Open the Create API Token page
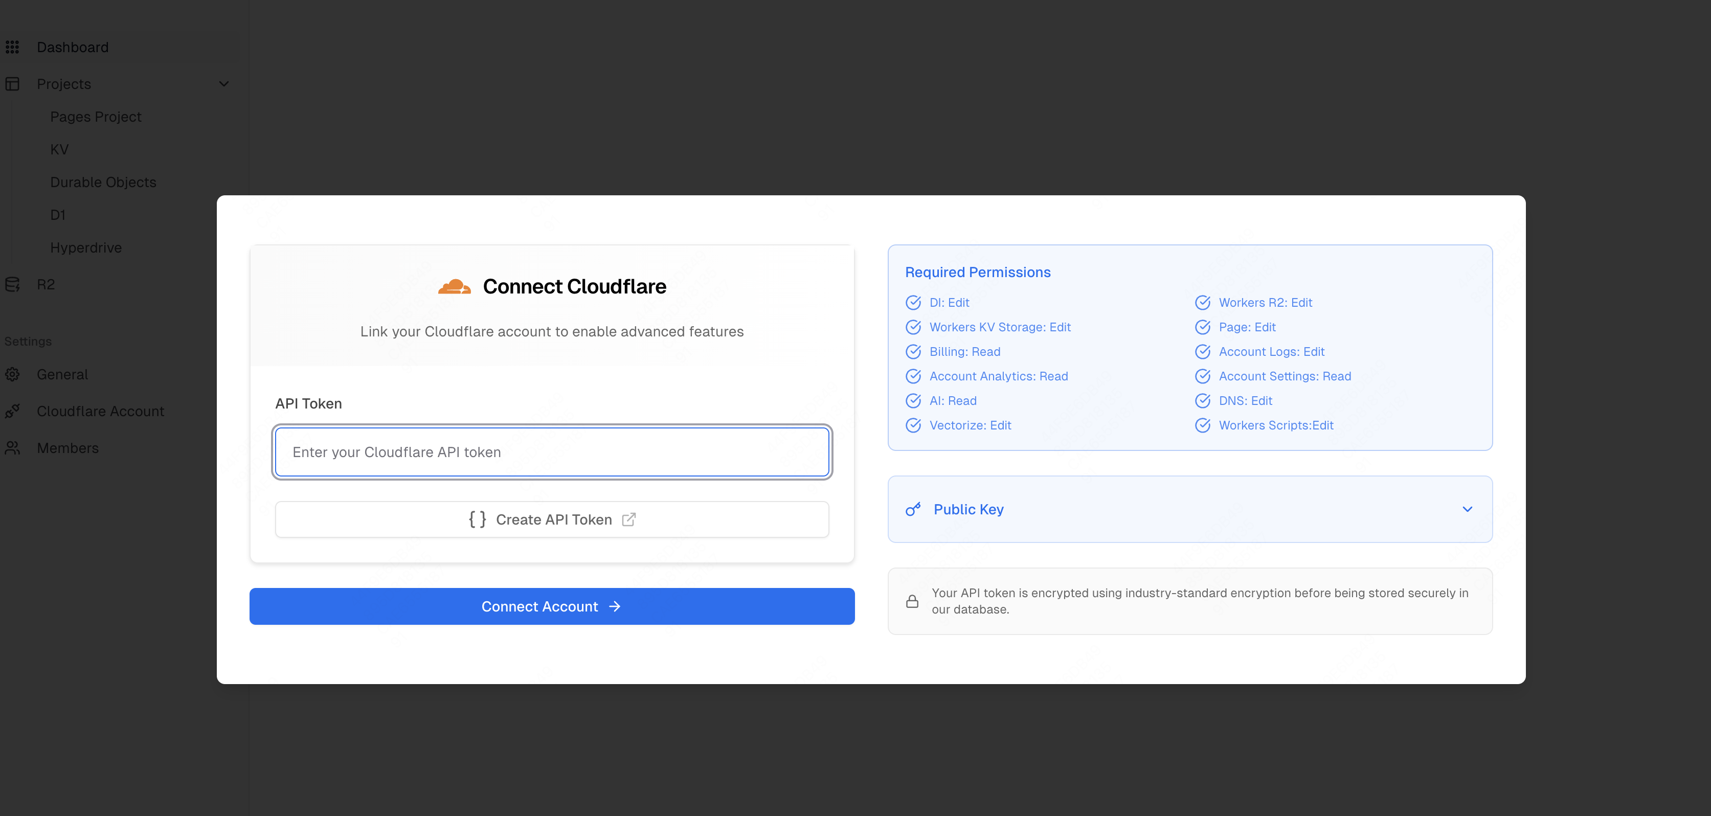The width and height of the screenshot is (1711, 816). pyautogui.click(x=551, y=519)
